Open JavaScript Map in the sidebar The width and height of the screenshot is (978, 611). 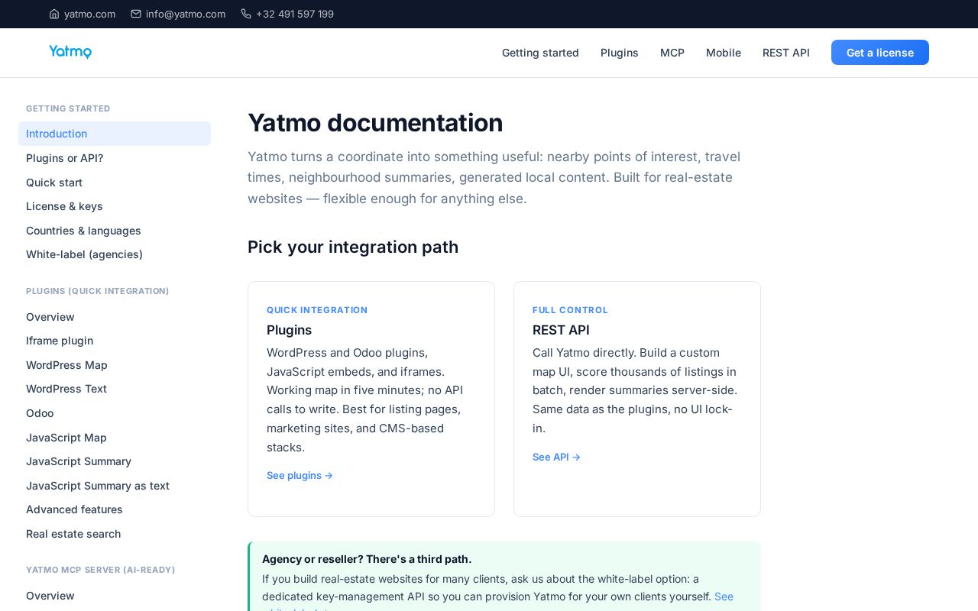click(x=115, y=438)
